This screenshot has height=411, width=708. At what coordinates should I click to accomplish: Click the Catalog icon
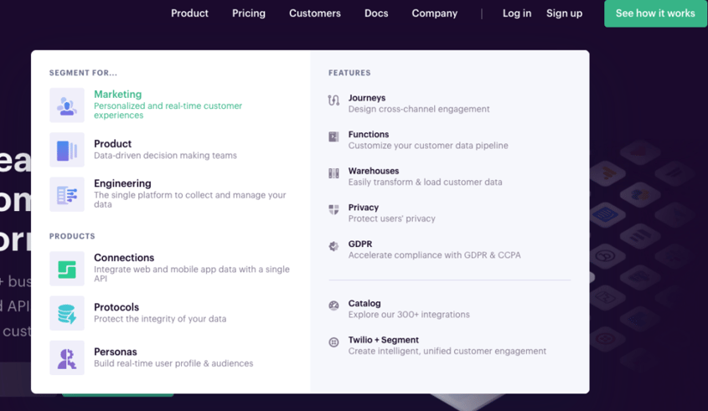point(333,306)
